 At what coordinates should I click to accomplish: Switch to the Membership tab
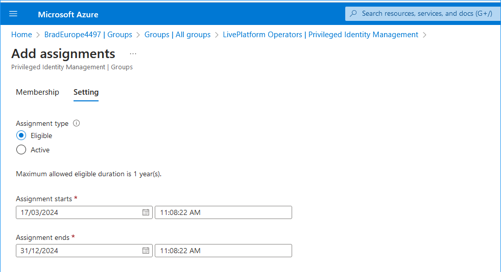(37, 92)
